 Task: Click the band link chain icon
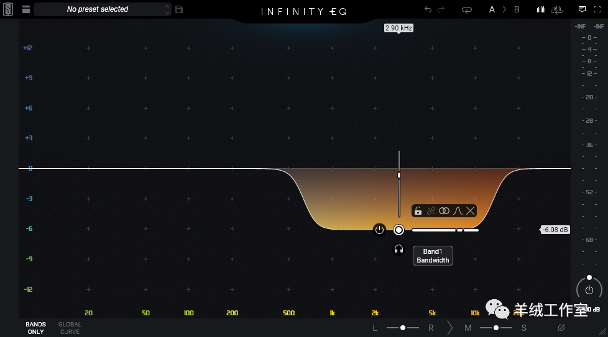[431, 211]
